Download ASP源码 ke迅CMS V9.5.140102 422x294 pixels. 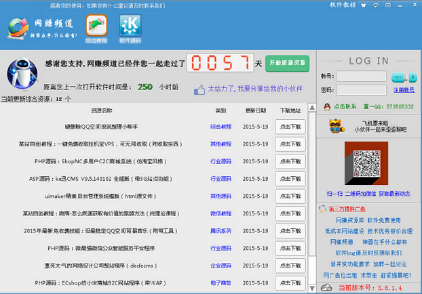coord(290,179)
